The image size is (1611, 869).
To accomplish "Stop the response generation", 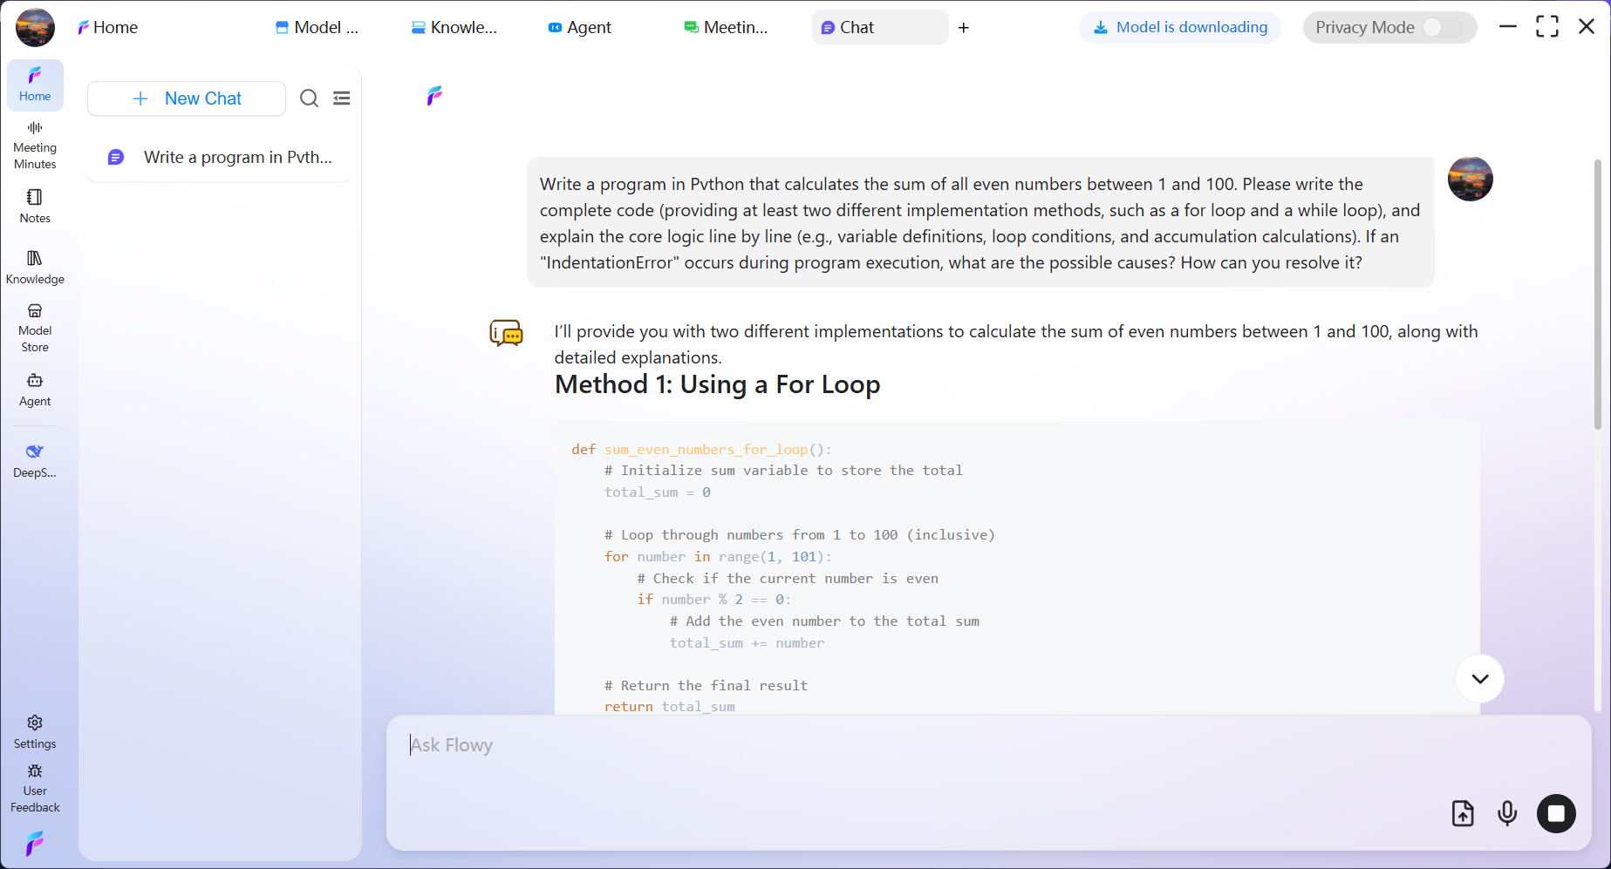I will click(1556, 813).
